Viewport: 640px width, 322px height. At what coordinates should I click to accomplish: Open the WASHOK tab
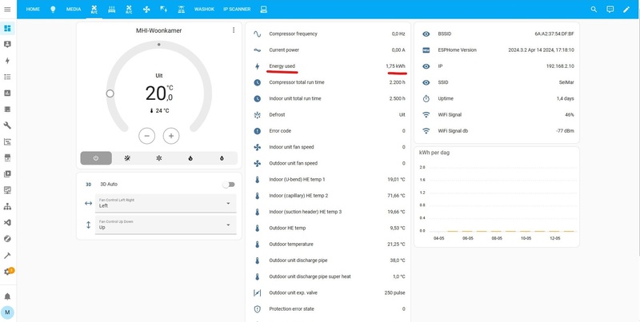tap(204, 9)
